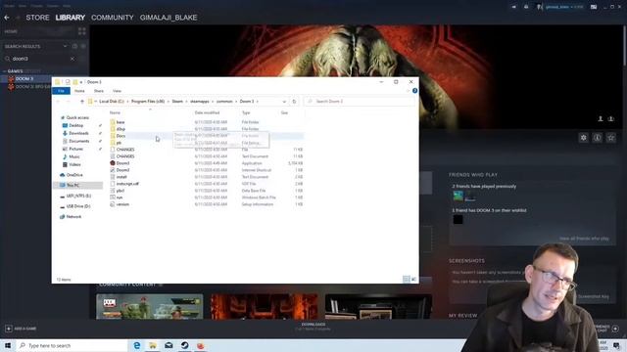627x352 pixels.
Task: Select the version setup information file
Action: coord(122,204)
